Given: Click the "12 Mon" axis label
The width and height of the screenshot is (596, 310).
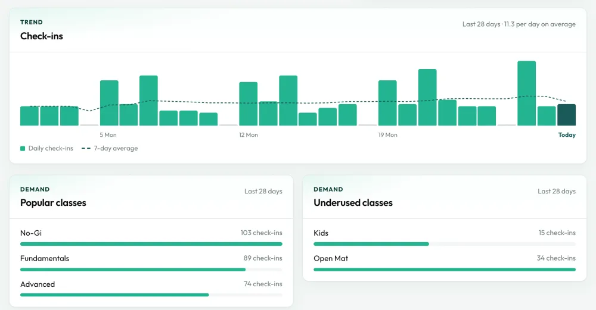Looking at the screenshot, I should tap(248, 134).
